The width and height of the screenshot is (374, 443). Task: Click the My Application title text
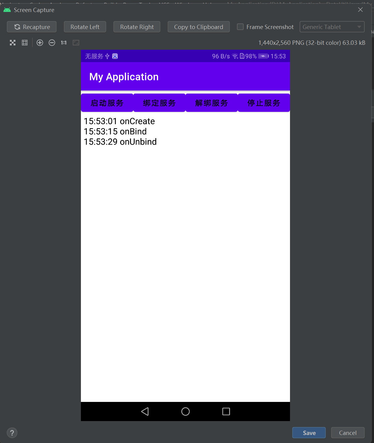tap(124, 77)
